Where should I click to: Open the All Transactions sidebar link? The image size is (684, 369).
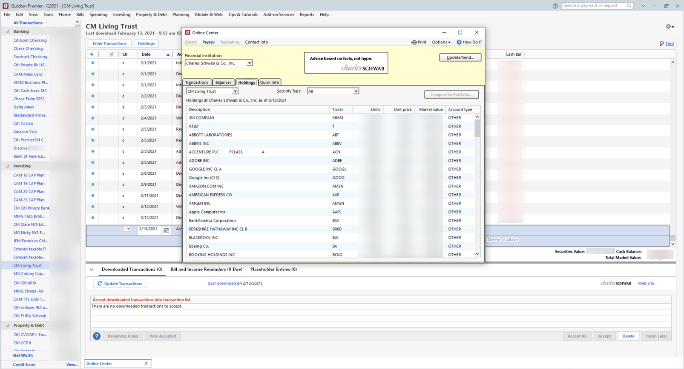28,23
